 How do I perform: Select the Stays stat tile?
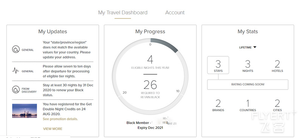click(218, 65)
